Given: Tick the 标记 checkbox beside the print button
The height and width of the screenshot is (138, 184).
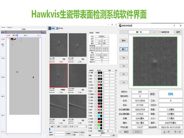Looking at the screenshot, I should 120,132.
